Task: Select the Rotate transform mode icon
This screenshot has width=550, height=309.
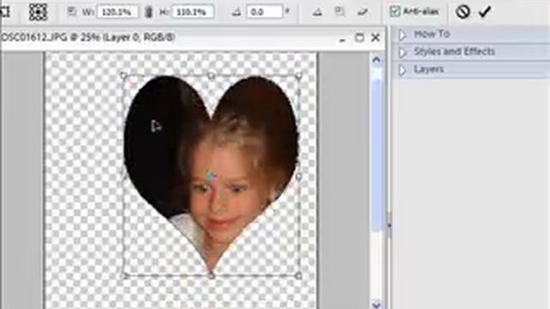Action: [x=317, y=12]
